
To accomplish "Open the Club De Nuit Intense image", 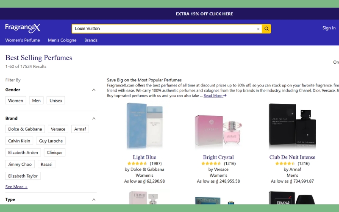I will [x=292, y=126].
